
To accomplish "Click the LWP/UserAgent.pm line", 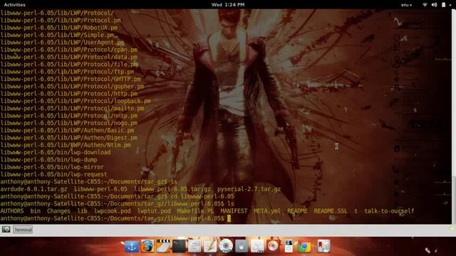I will 62,43.
